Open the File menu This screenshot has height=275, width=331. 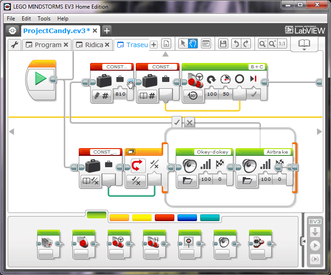[x=11, y=19]
